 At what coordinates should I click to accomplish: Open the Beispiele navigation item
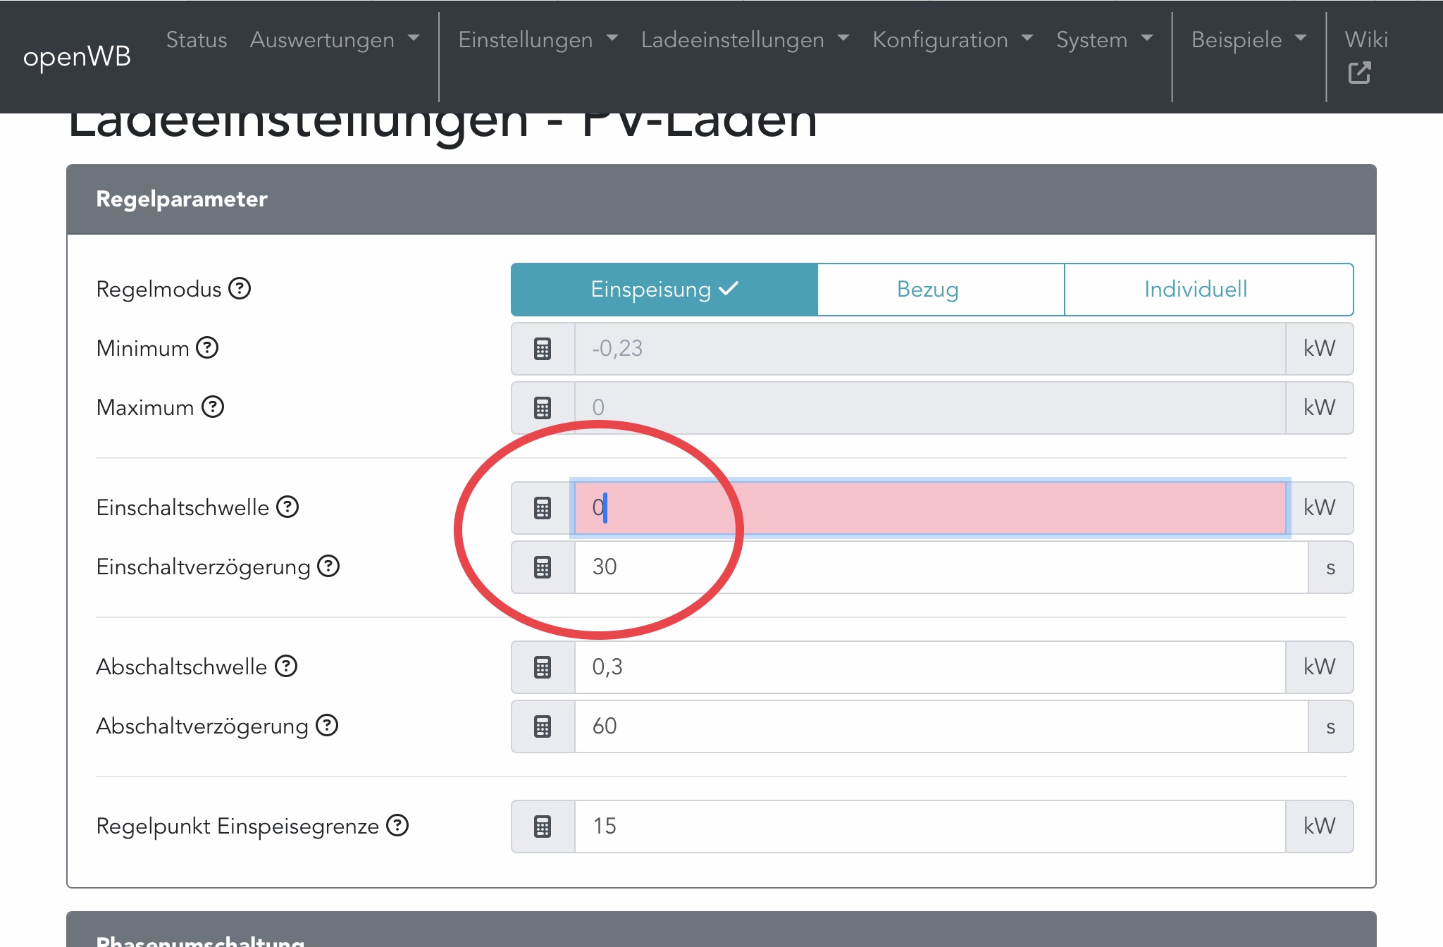pyautogui.click(x=1249, y=40)
